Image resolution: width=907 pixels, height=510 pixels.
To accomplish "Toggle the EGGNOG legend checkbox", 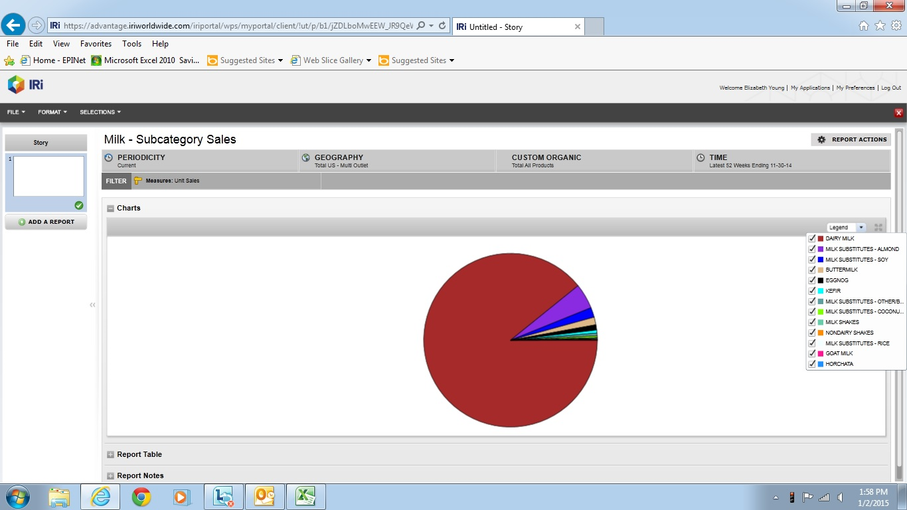I will pyautogui.click(x=812, y=280).
